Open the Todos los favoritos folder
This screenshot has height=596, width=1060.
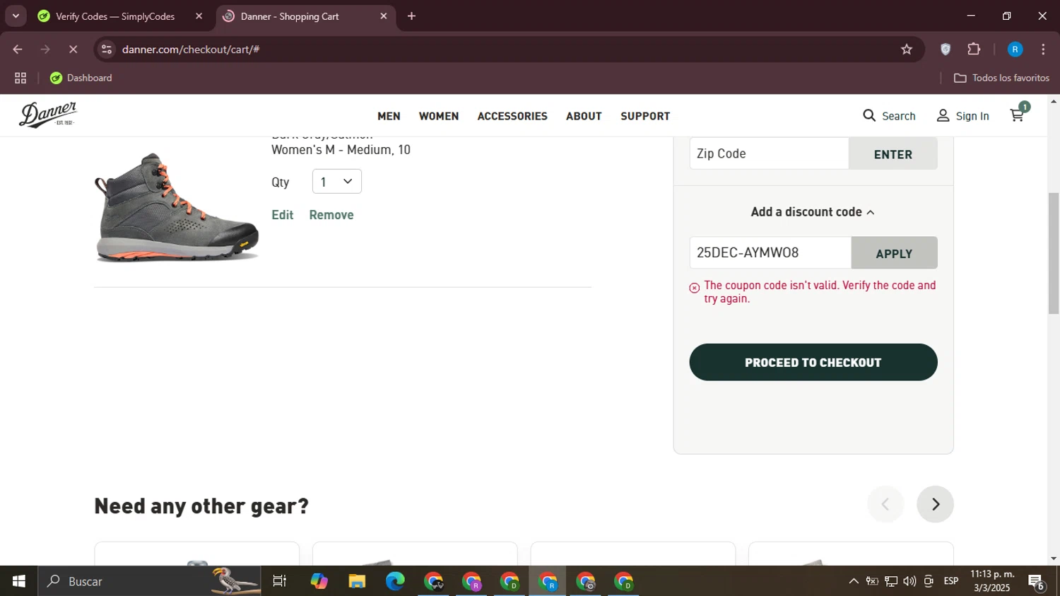tap(1001, 78)
